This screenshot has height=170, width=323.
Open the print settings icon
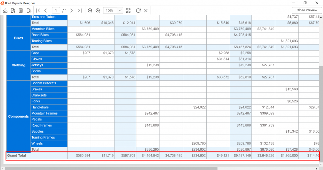point(13,11)
